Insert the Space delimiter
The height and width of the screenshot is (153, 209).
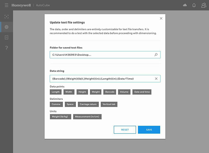[70, 104]
